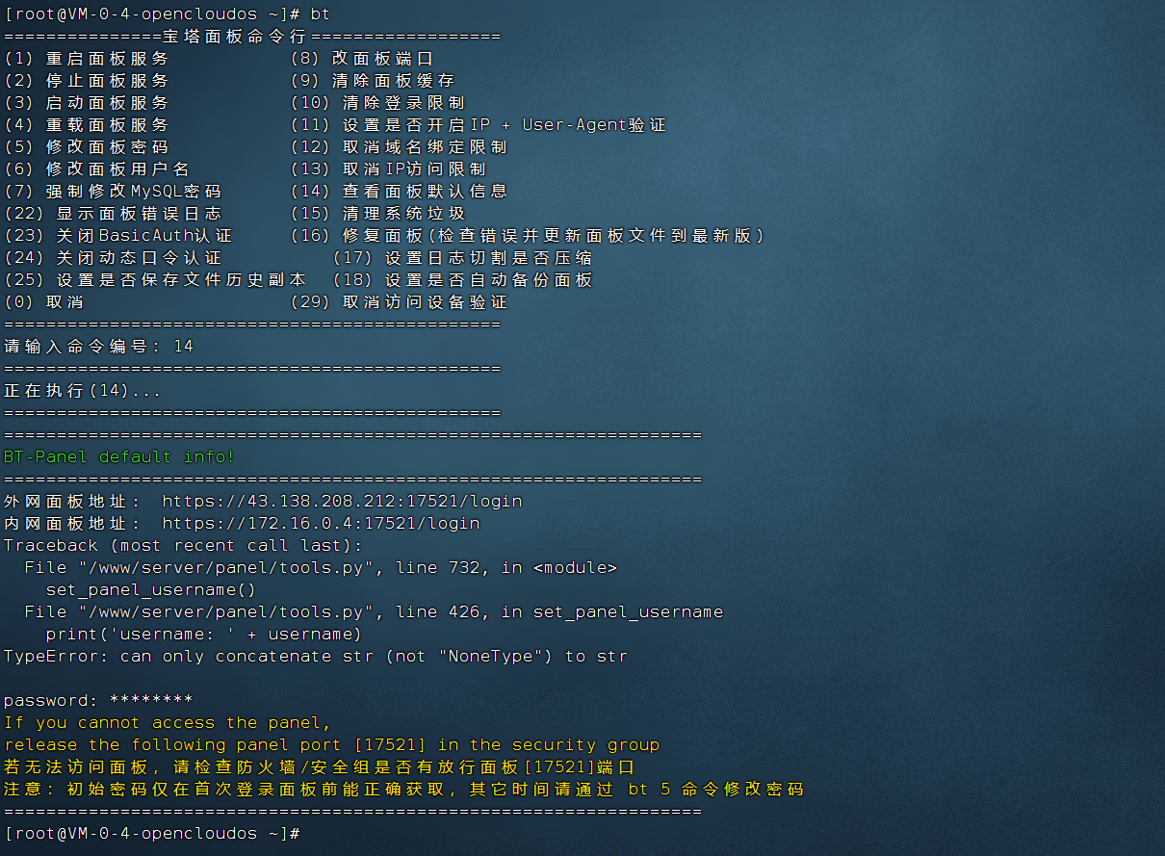This screenshot has height=856, width=1165.
Task: Select menu option (16) 修复面板
Action: coord(528,236)
